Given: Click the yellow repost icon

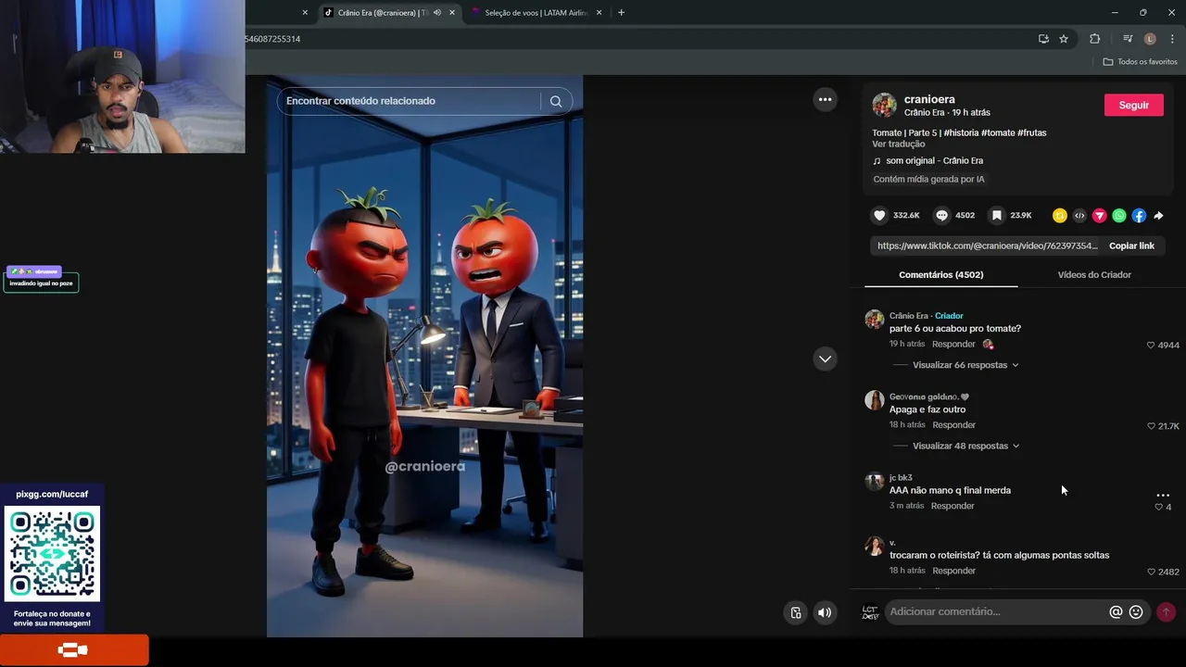Looking at the screenshot, I should (1059, 216).
